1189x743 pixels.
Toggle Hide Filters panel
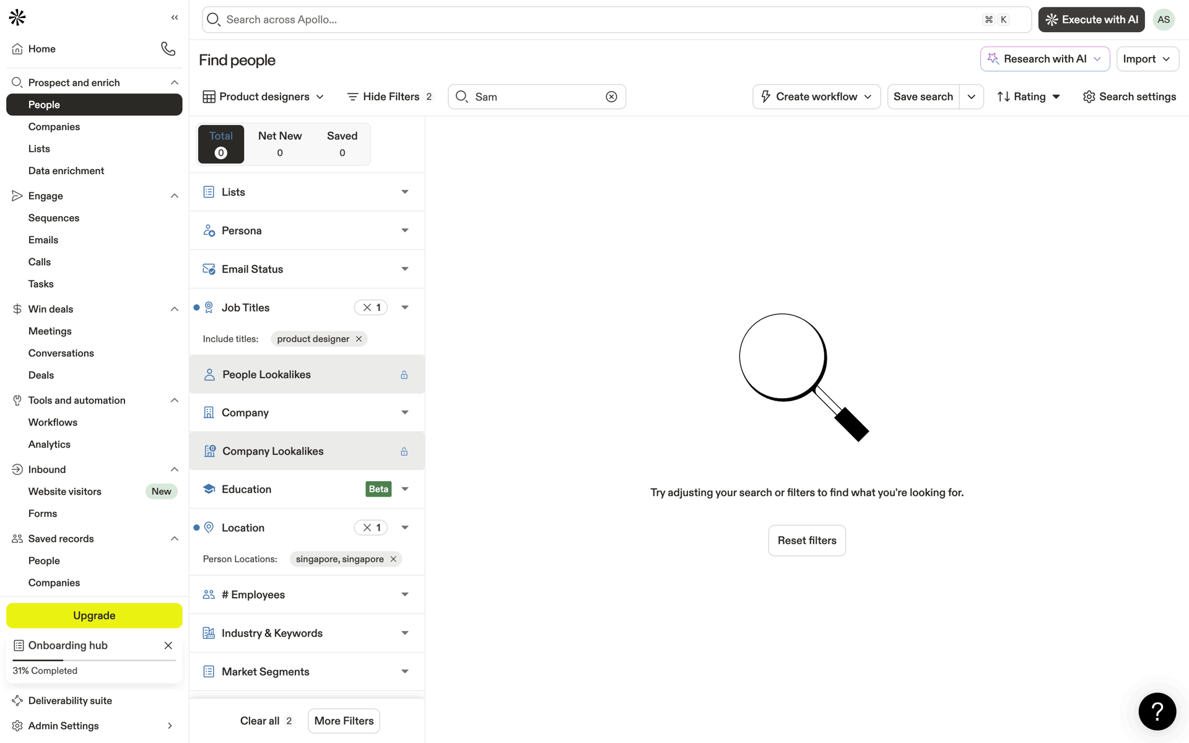point(390,97)
